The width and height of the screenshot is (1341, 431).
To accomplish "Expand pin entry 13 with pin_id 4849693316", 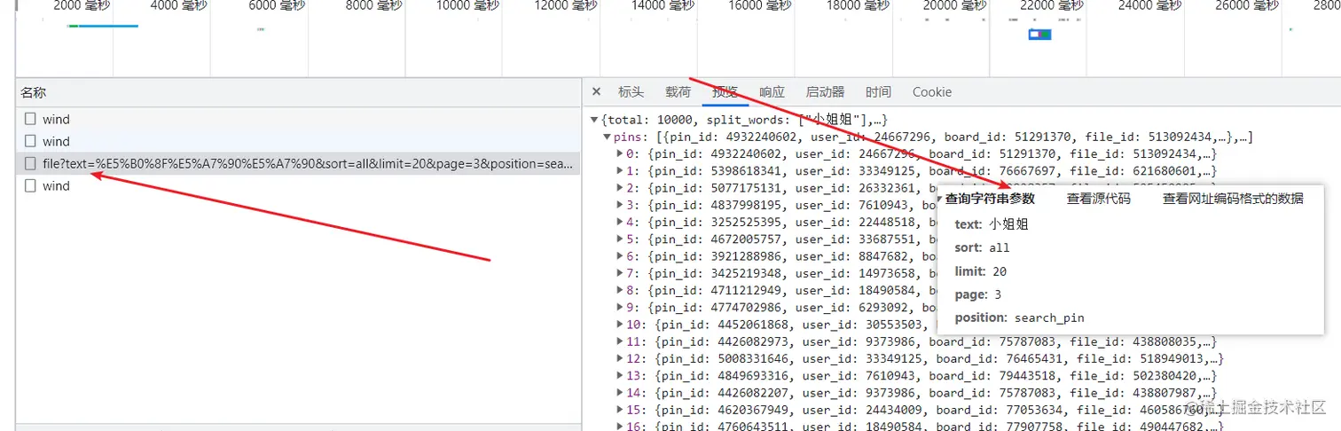I will pos(620,376).
